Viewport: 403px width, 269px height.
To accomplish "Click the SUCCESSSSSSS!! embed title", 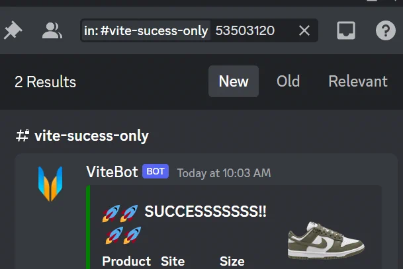I will tap(206, 211).
